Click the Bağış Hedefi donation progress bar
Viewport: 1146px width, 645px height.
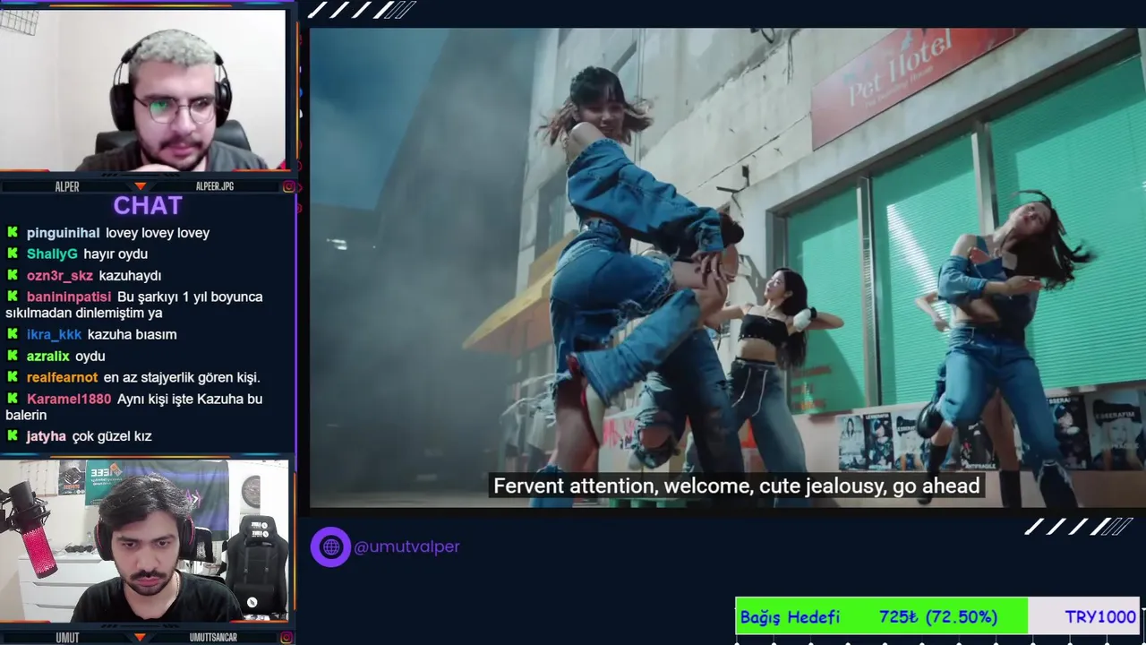[937, 616]
